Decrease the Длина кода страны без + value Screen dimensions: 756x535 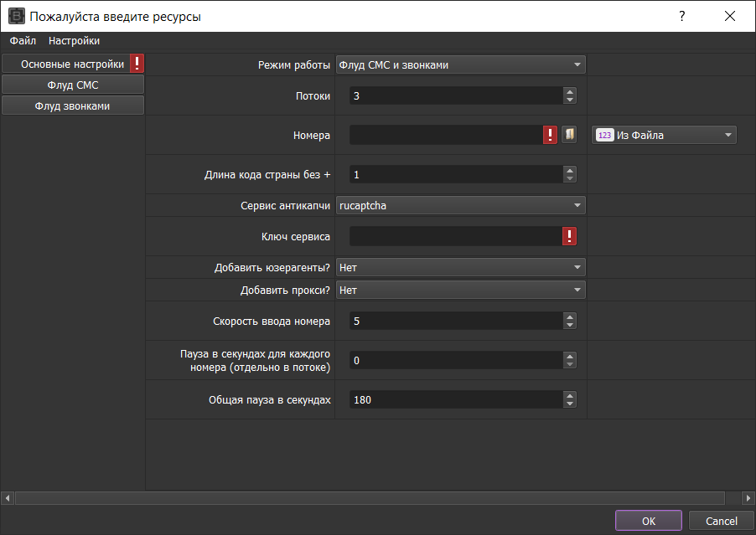tap(570, 178)
